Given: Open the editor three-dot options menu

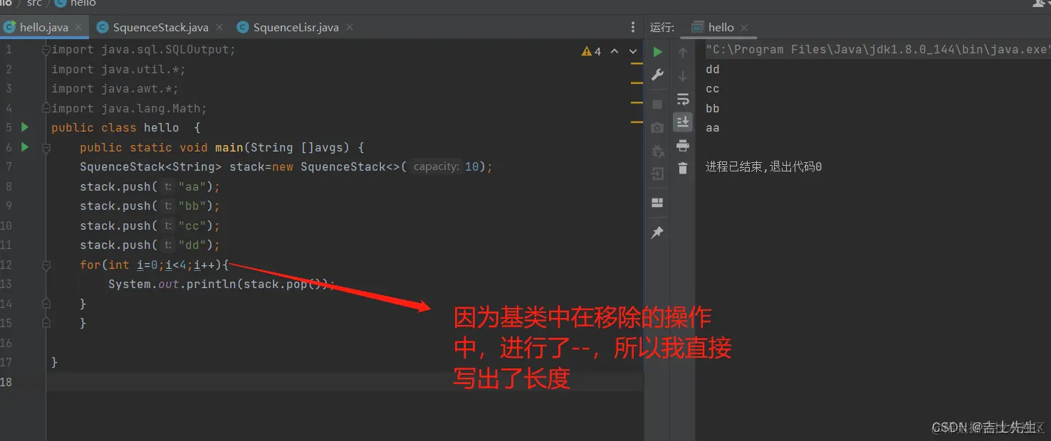Looking at the screenshot, I should 633,26.
